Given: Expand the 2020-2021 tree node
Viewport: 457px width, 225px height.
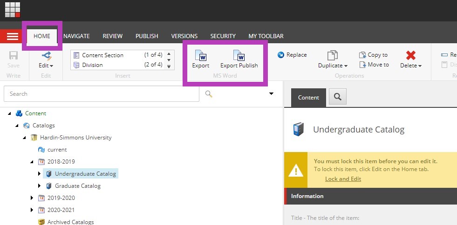Looking at the screenshot, I should point(32,210).
